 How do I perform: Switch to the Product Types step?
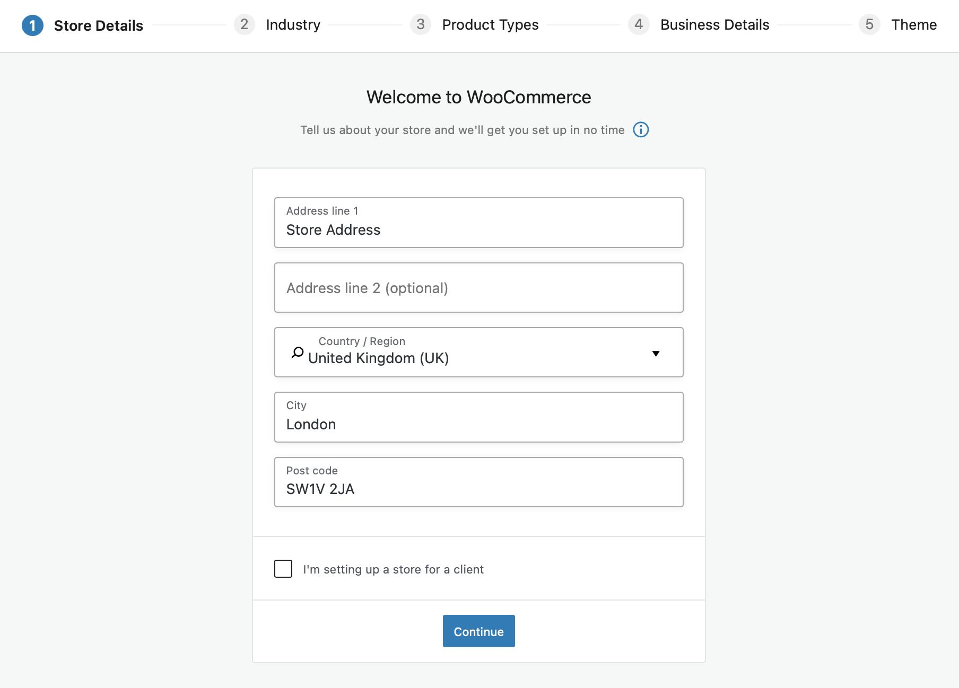point(490,25)
